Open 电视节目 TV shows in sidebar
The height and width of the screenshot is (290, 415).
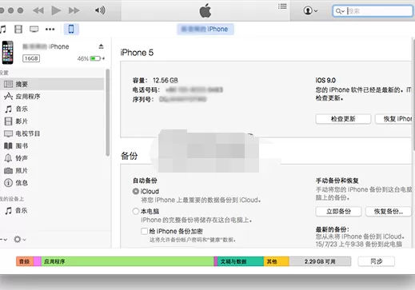tap(52, 133)
